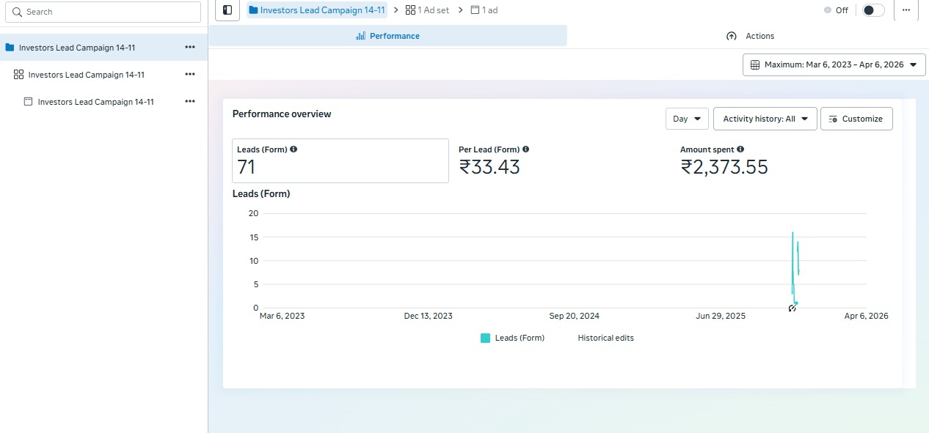The width and height of the screenshot is (929, 433).
Task: Open the Day granularity dropdown
Action: point(687,119)
